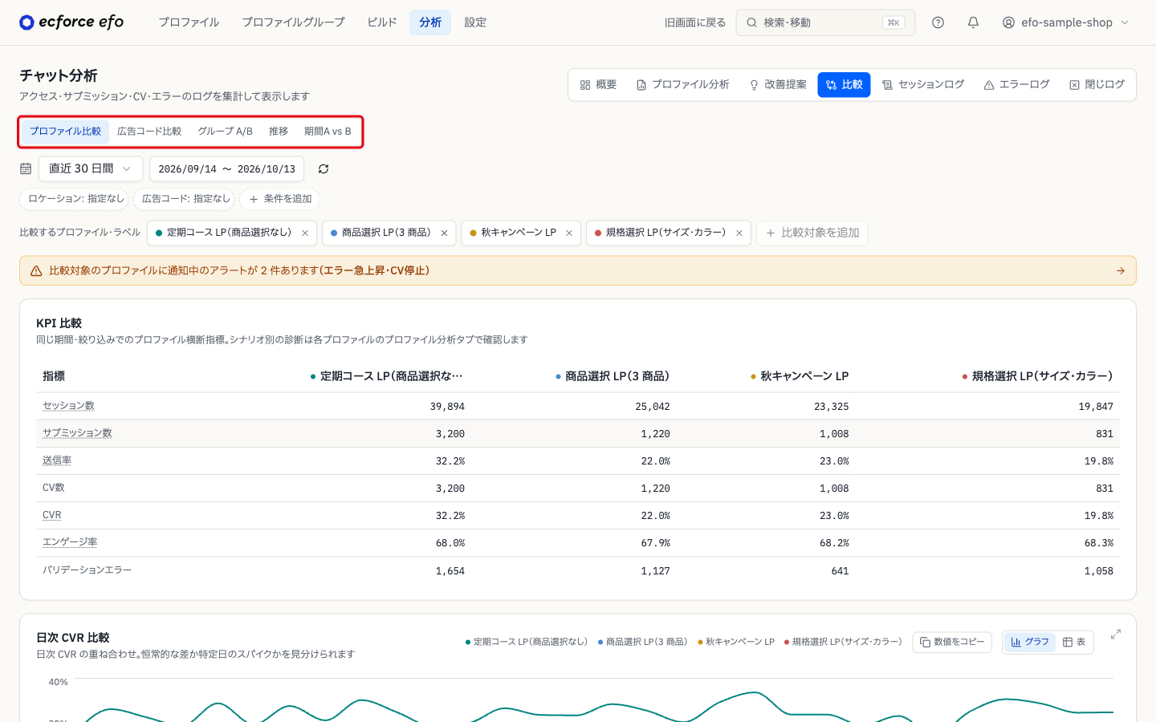1156x722 pixels.
Task: Click the ecforce efo logo
Action: [71, 22]
